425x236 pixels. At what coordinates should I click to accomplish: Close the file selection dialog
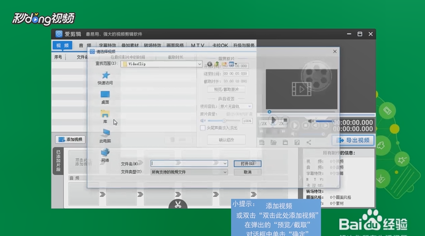(335, 51)
